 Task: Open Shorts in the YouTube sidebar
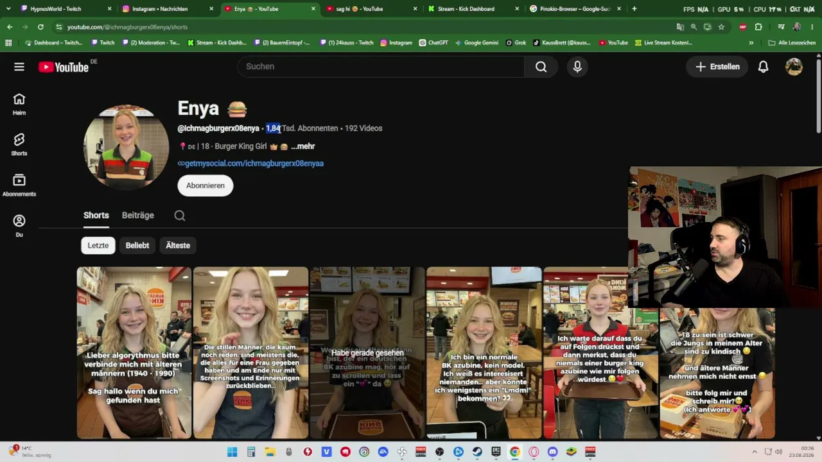(19, 144)
